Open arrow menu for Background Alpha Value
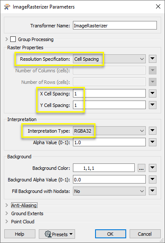165x243 pixels. [x=153, y=179]
